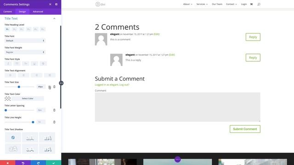Select H1 title heading level
Viewport: 294px width, 165px height.
coord(7,29)
